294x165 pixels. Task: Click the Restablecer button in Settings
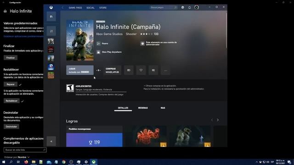click(11, 101)
